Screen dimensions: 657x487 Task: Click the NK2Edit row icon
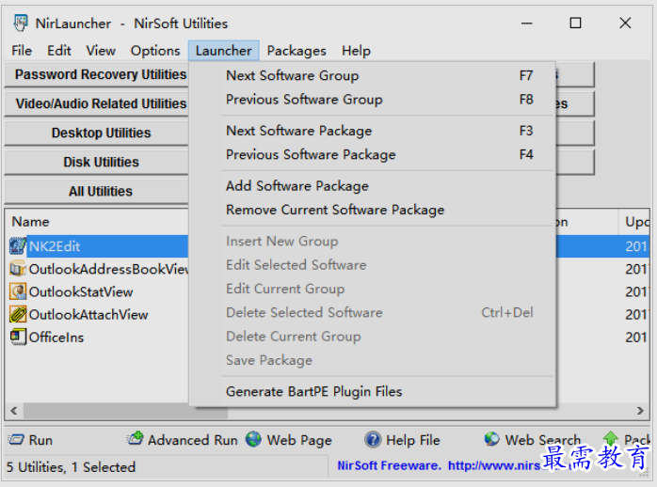(18, 246)
